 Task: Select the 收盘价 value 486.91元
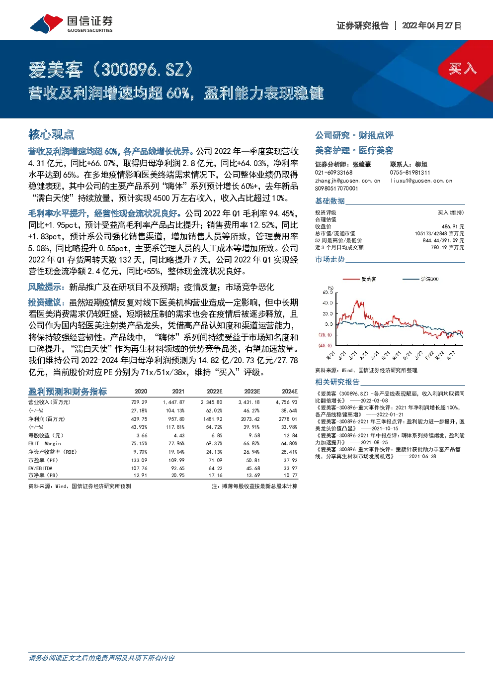pyautogui.click(x=453, y=226)
